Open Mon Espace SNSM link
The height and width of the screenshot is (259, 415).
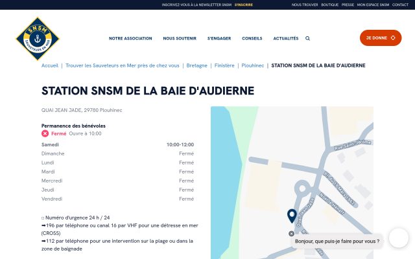point(373,5)
